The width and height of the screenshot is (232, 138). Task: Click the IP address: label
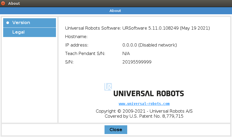click(x=77, y=45)
